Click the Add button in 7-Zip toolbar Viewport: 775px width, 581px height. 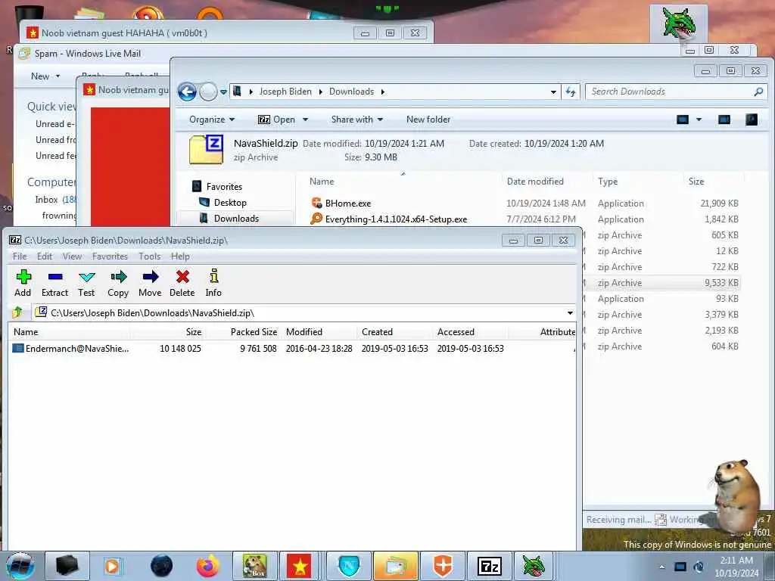point(23,283)
